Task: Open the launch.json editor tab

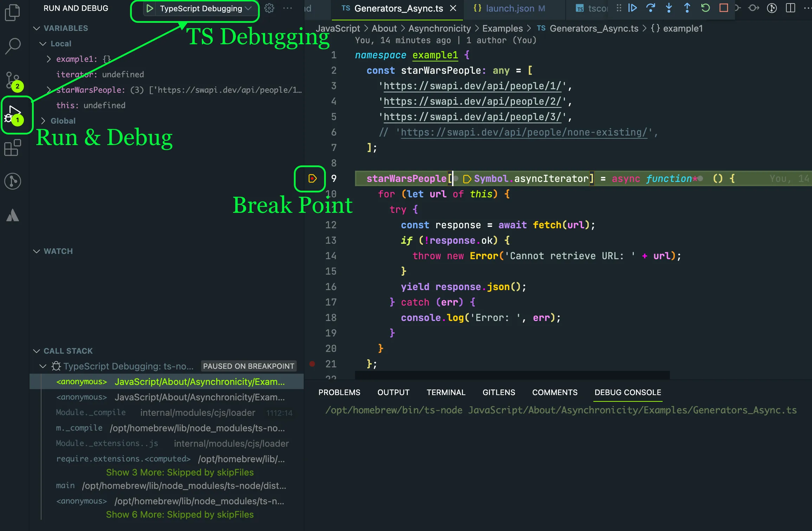Action: click(x=510, y=8)
